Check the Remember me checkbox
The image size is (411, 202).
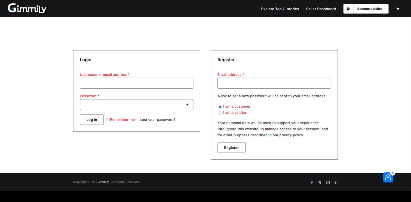(108, 120)
